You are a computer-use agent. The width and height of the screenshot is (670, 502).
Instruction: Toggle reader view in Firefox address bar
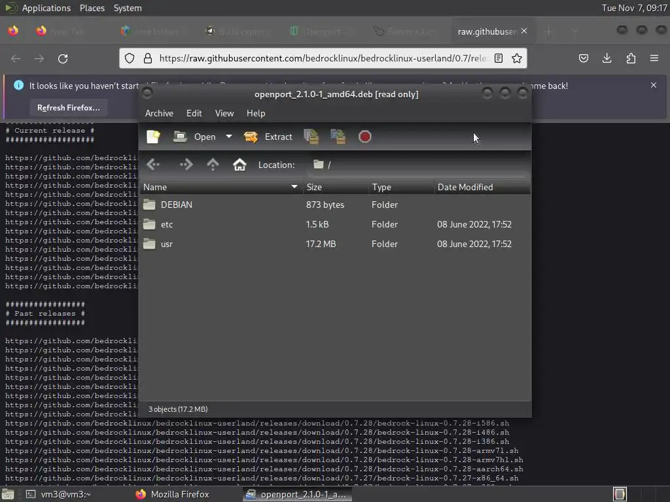tap(498, 58)
